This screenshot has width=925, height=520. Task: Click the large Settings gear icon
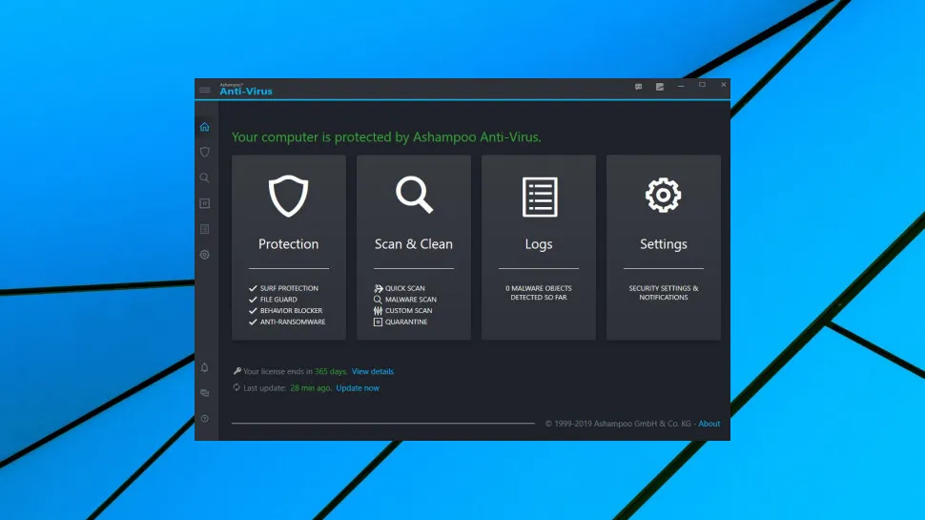(663, 195)
